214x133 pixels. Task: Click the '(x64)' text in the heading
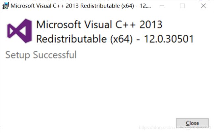121,39
